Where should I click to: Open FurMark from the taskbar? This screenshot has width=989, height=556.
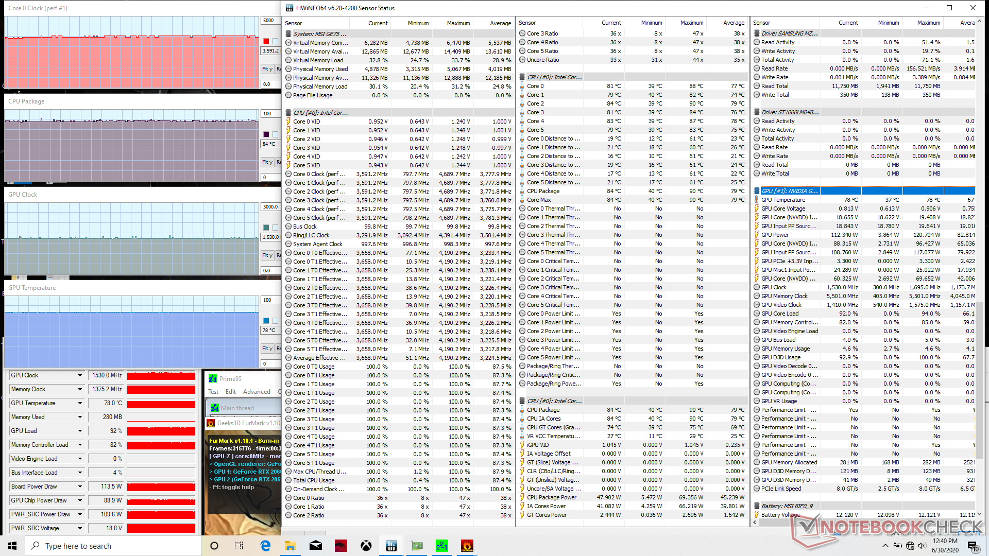(x=467, y=546)
